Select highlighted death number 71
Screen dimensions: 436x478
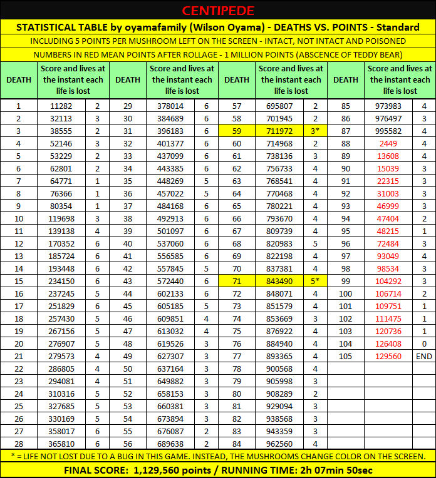[237, 281]
